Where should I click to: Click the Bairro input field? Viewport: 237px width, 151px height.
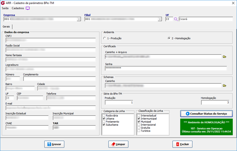click(x=20, y=88)
